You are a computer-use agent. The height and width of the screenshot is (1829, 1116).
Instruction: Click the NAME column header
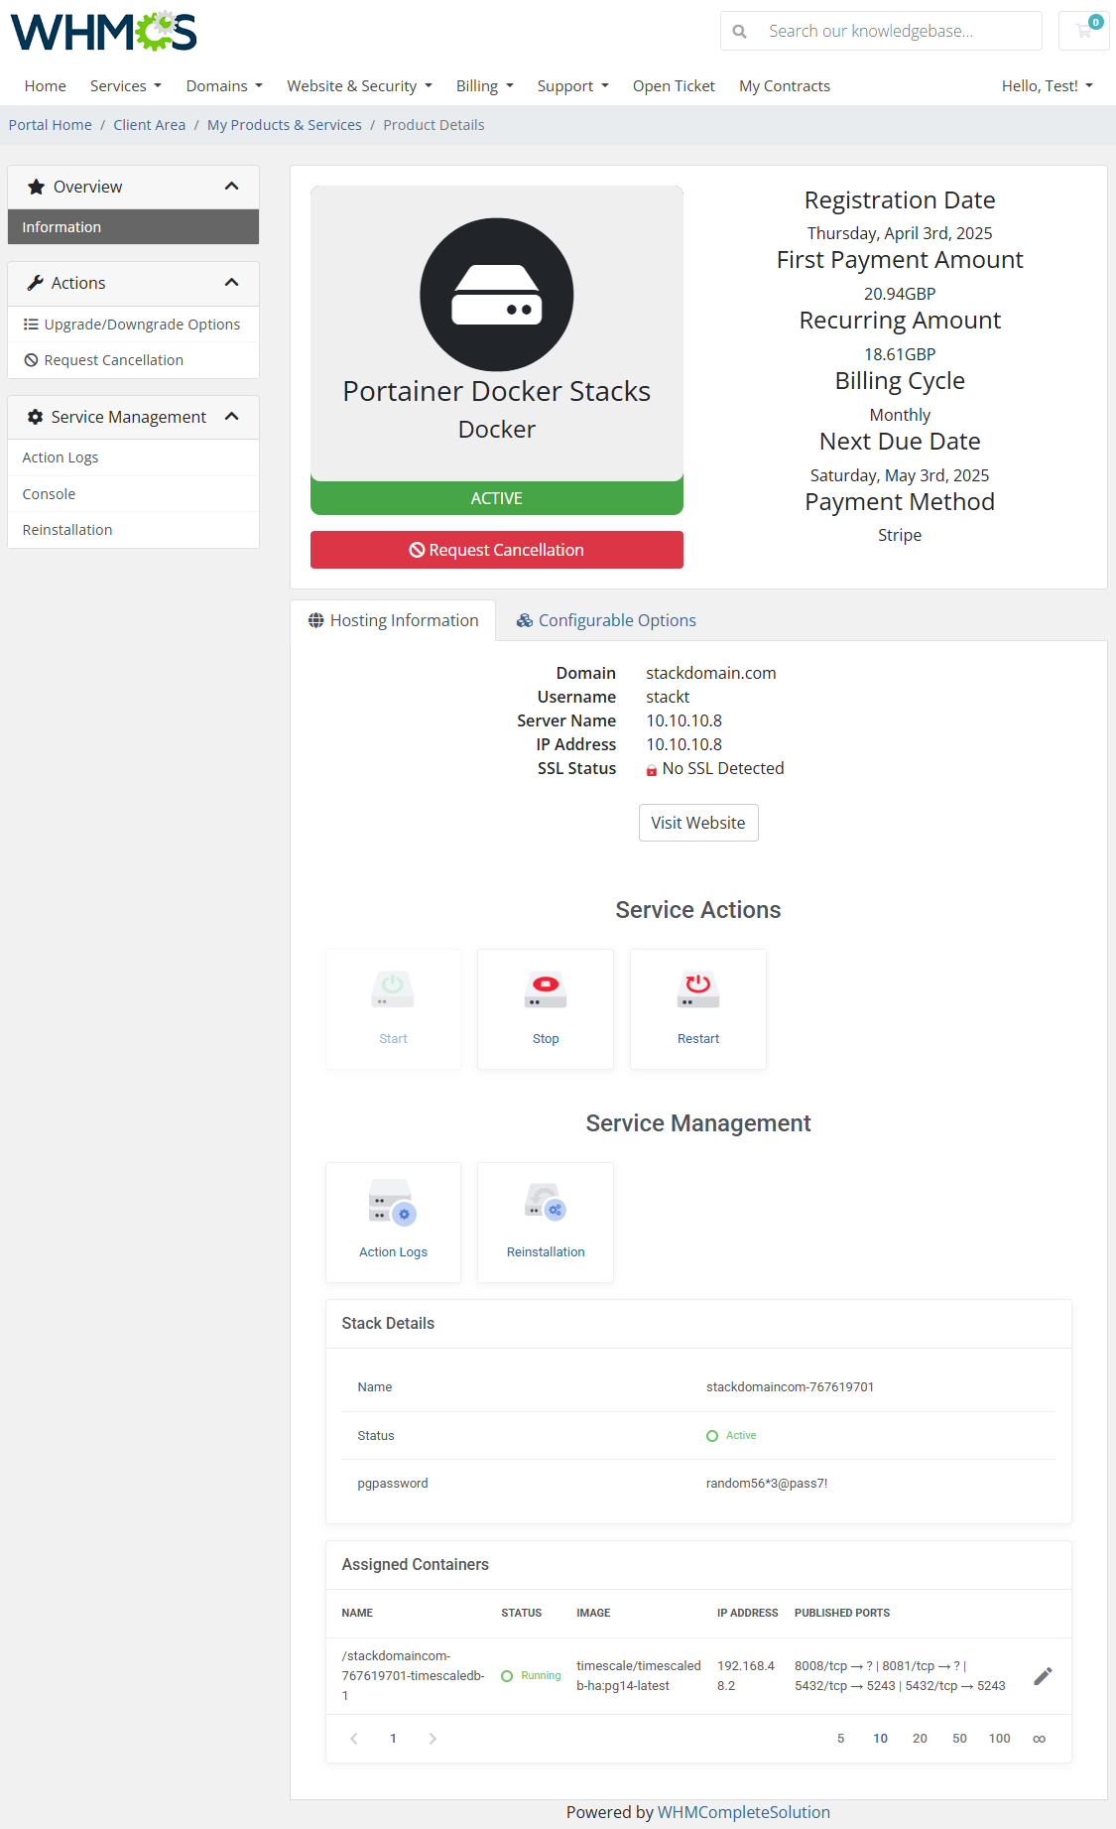pos(357,1614)
